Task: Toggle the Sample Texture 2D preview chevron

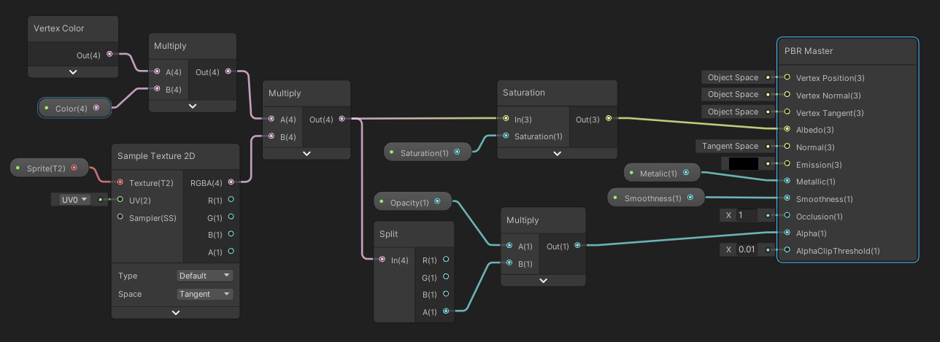Action: pos(175,312)
